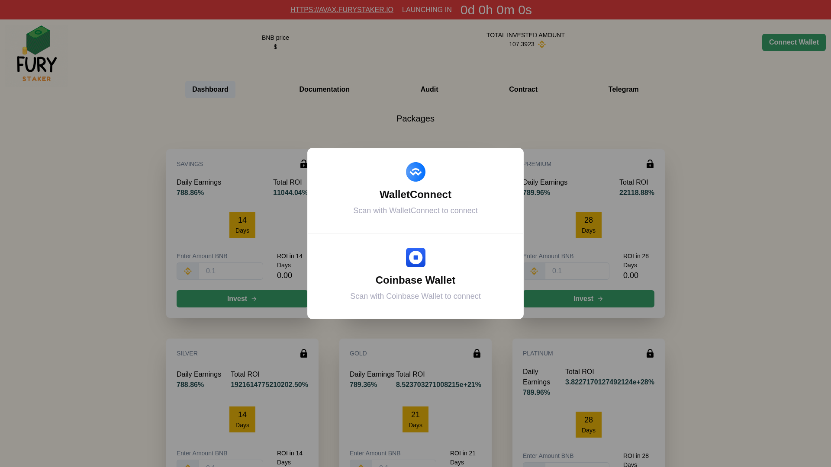Screen dimensions: 831x467
Task: Select the WalletConnect logo icon
Action: click(x=415, y=172)
